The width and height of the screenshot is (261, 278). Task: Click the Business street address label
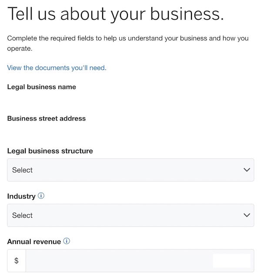click(x=46, y=118)
